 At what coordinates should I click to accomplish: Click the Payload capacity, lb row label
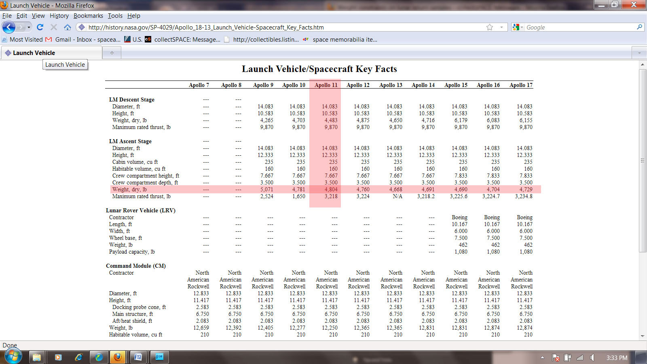pyautogui.click(x=132, y=252)
